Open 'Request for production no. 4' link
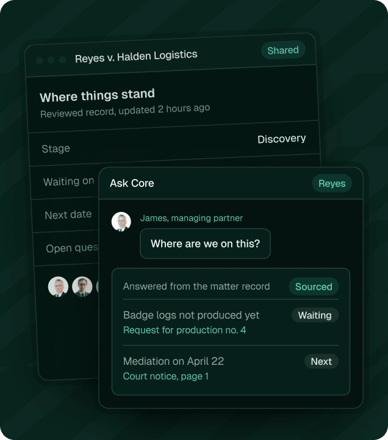 pos(185,330)
